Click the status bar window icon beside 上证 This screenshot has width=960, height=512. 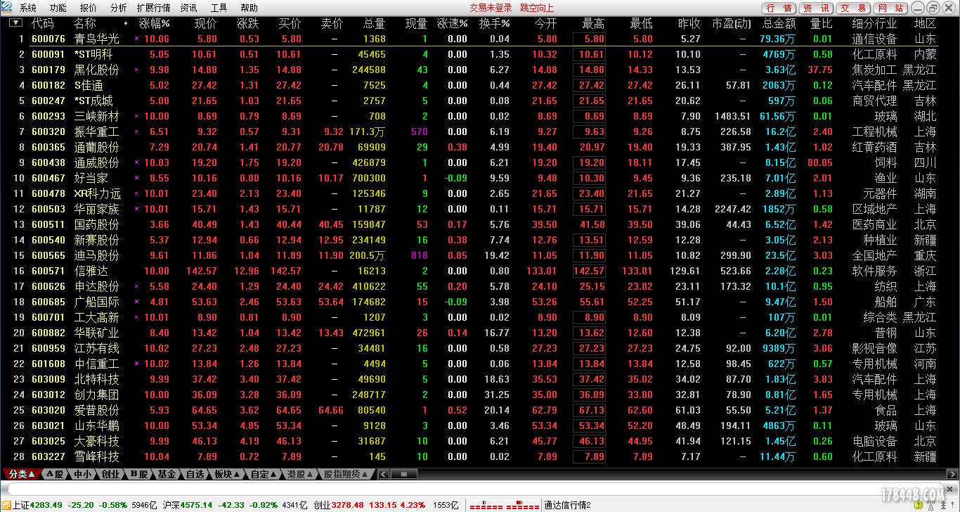[6, 505]
